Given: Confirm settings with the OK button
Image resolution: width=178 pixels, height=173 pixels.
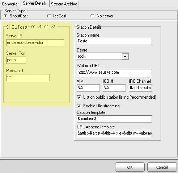Looking at the screenshot, I should click(x=130, y=167).
